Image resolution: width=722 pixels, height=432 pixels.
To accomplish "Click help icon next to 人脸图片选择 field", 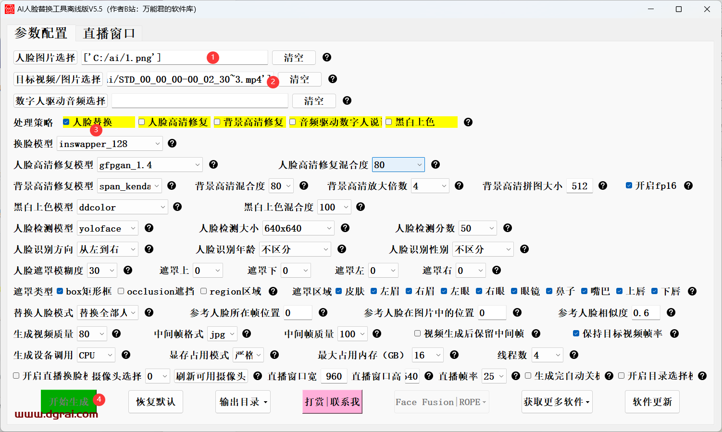I will click(327, 57).
